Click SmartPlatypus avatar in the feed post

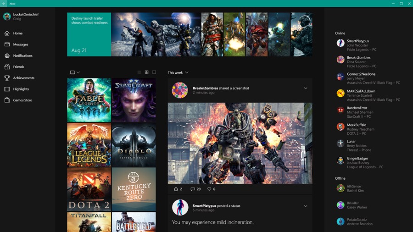click(180, 207)
